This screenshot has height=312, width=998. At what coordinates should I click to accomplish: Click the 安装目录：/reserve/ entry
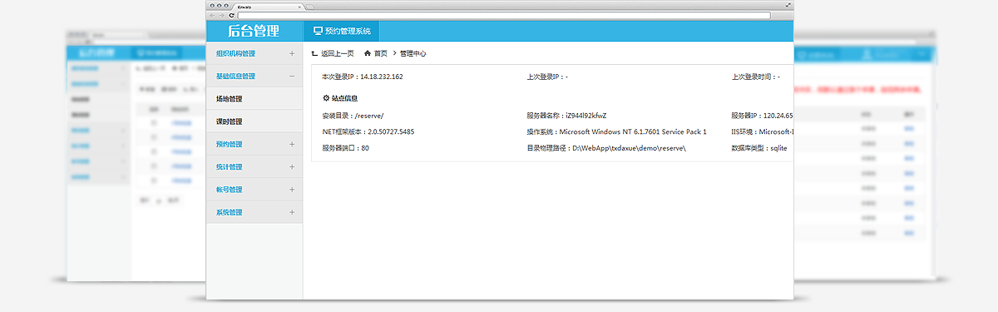[353, 116]
